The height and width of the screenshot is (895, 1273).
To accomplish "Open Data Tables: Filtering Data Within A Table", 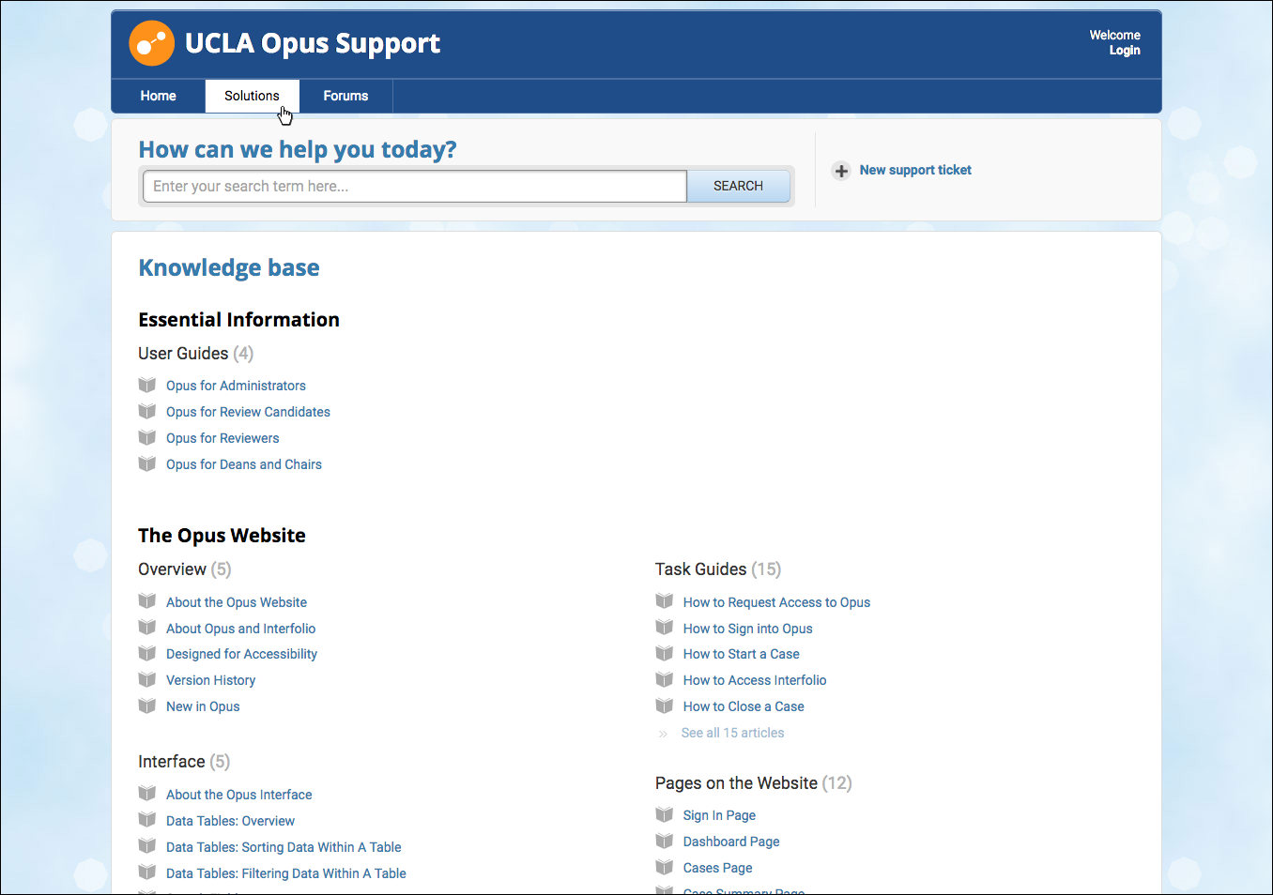I will [x=285, y=873].
